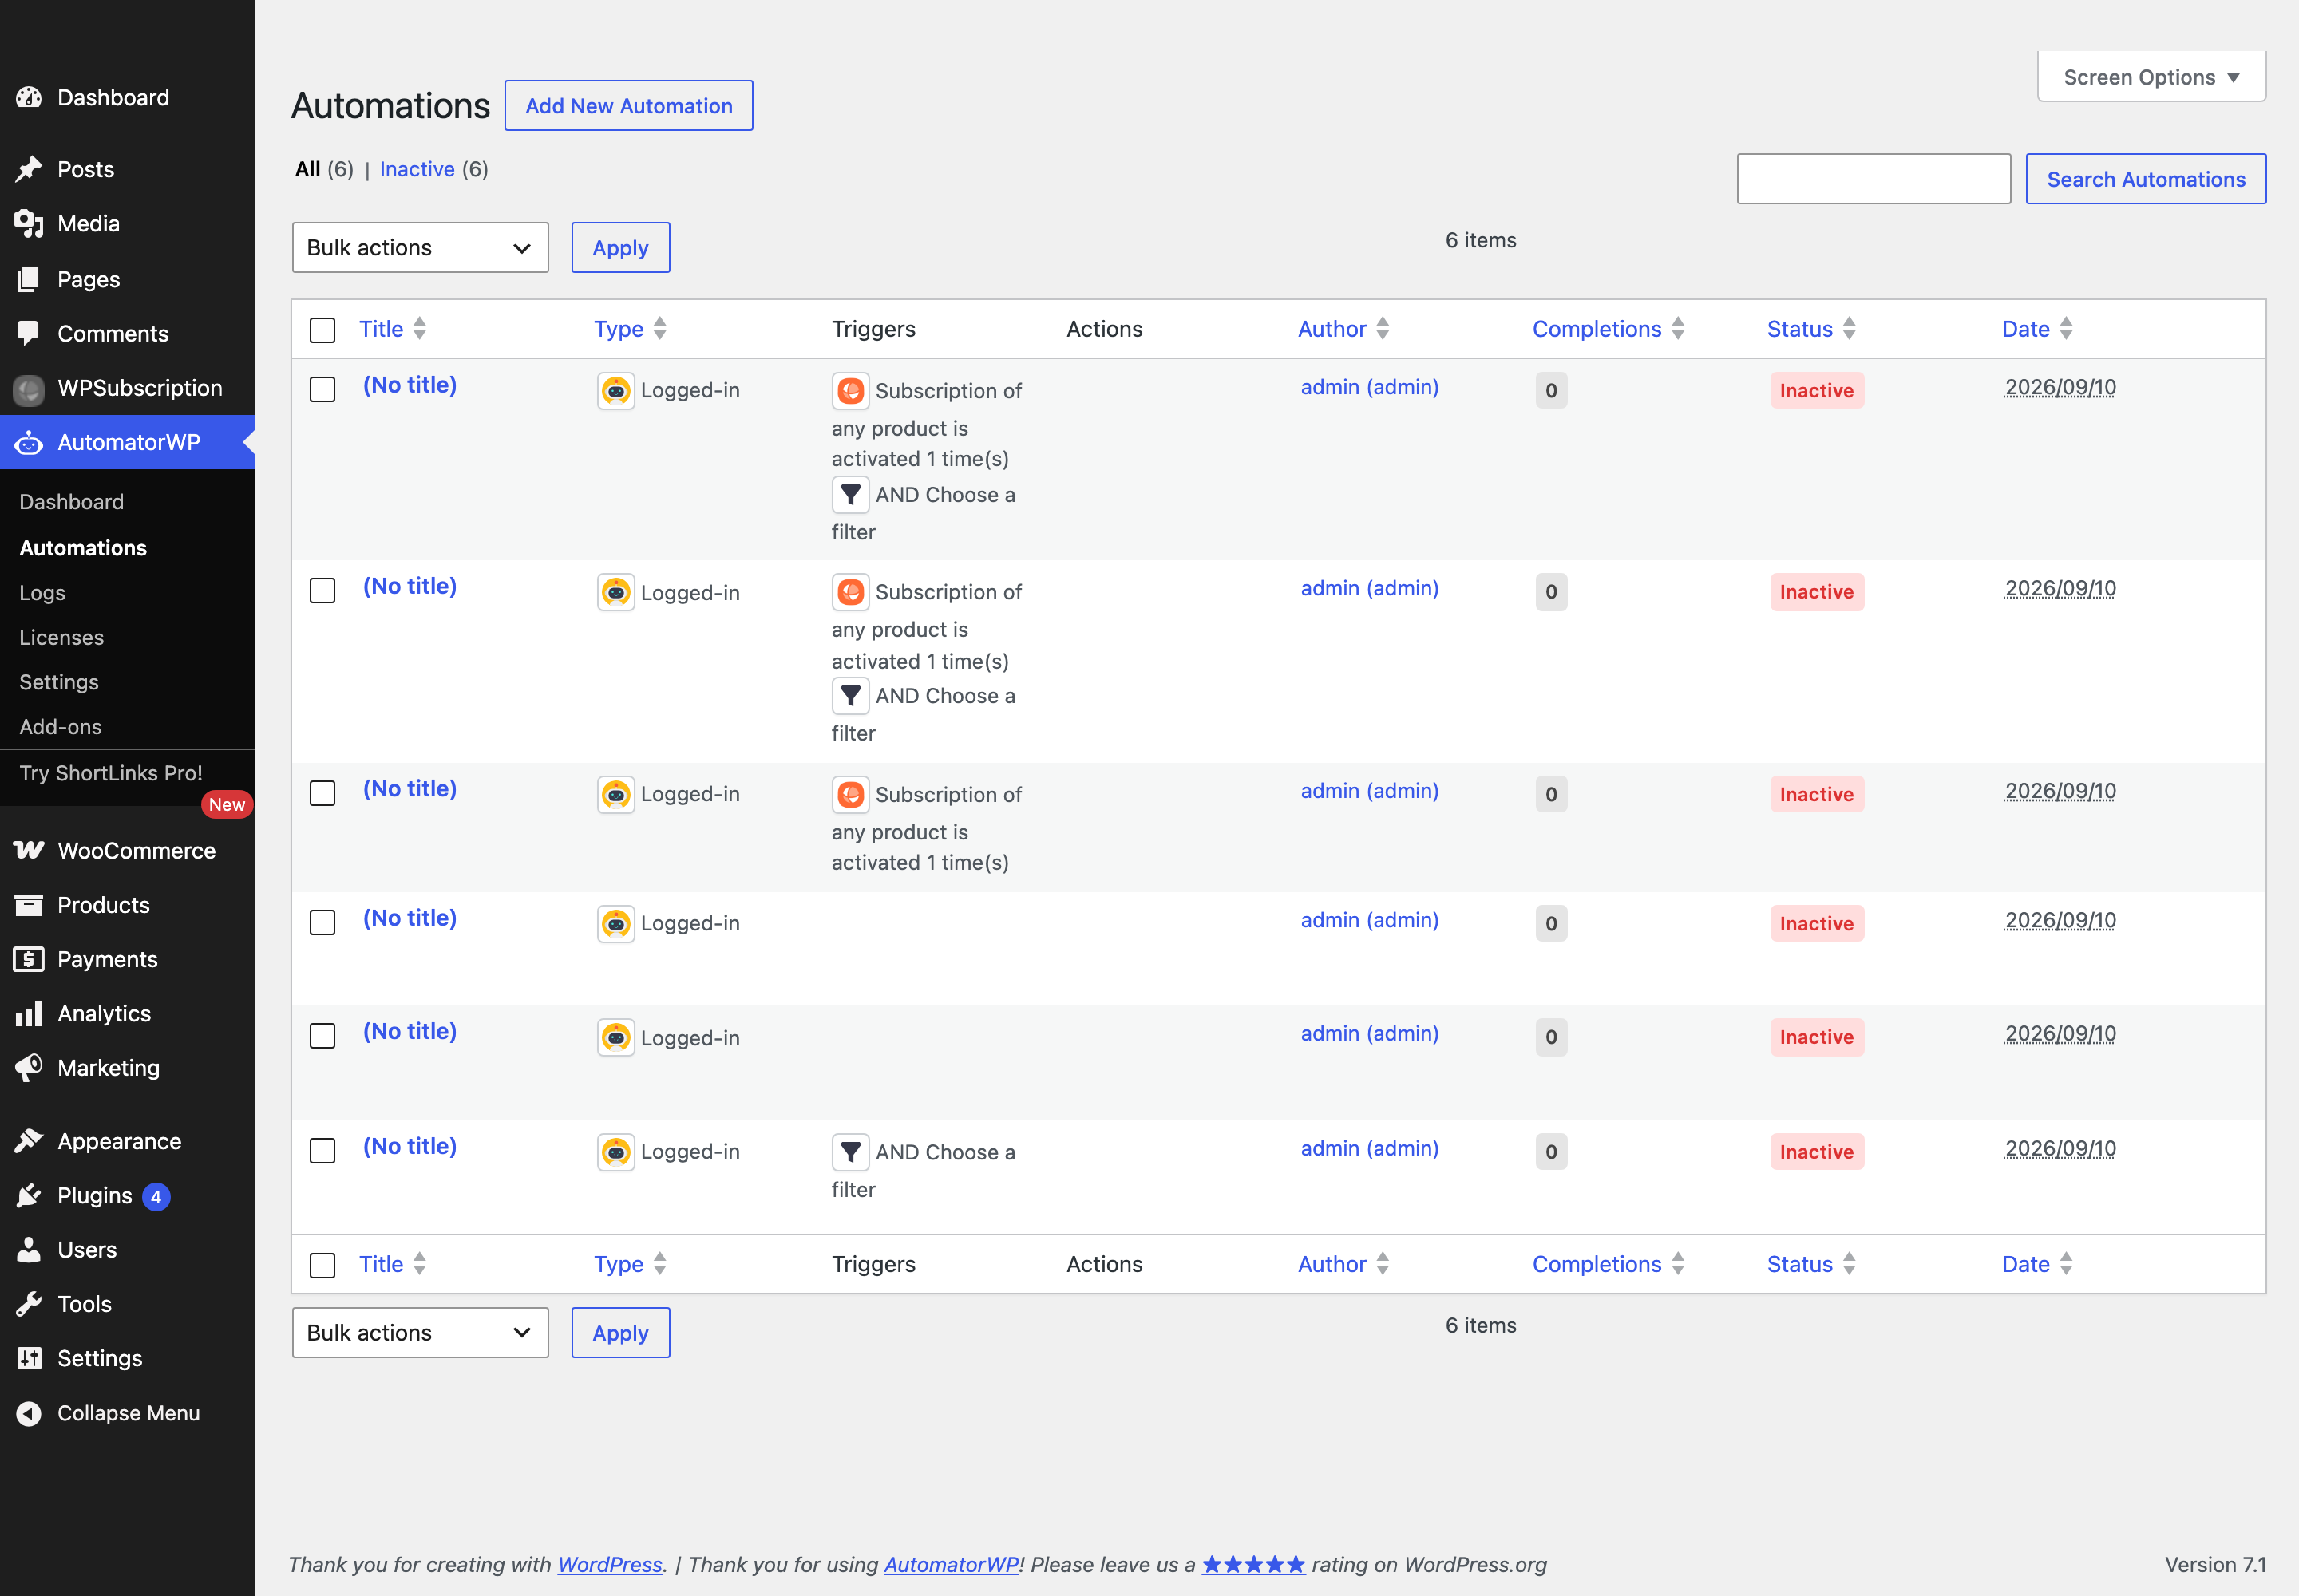Click the Marketing megaphone icon
Screen dimensions: 2299x1596
[x=29, y=1068]
